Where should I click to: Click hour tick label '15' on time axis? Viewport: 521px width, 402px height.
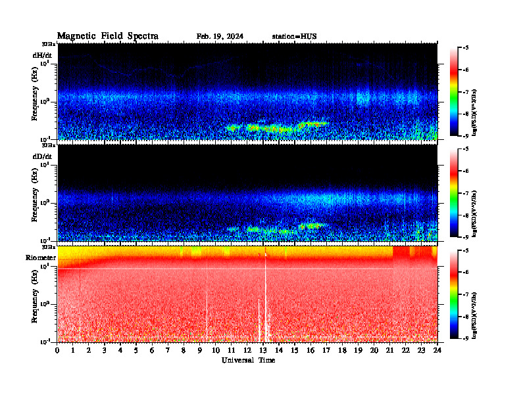coord(295,350)
